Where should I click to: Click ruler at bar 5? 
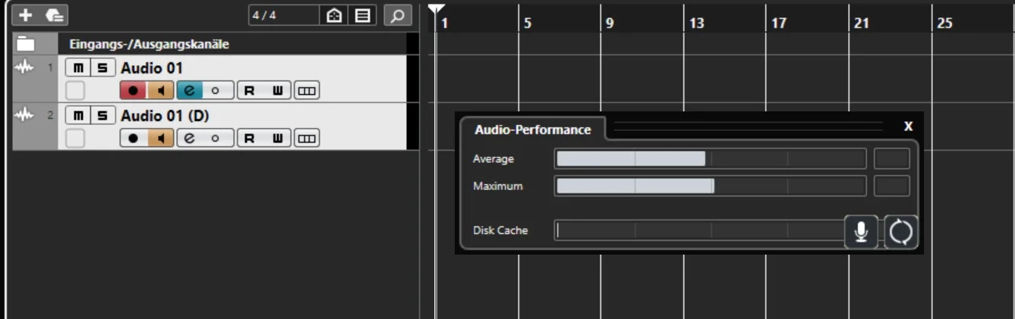tap(528, 23)
